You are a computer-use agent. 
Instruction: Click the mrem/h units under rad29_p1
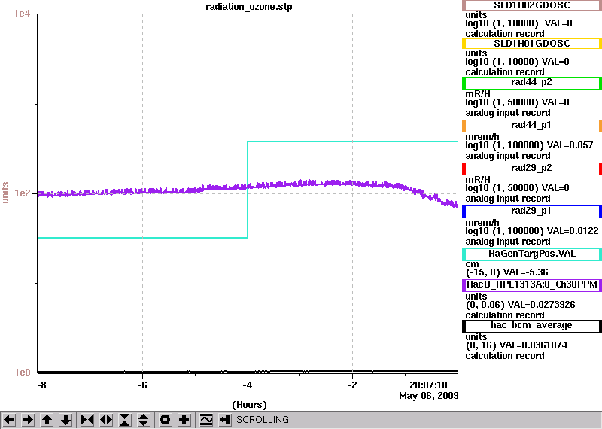point(482,222)
